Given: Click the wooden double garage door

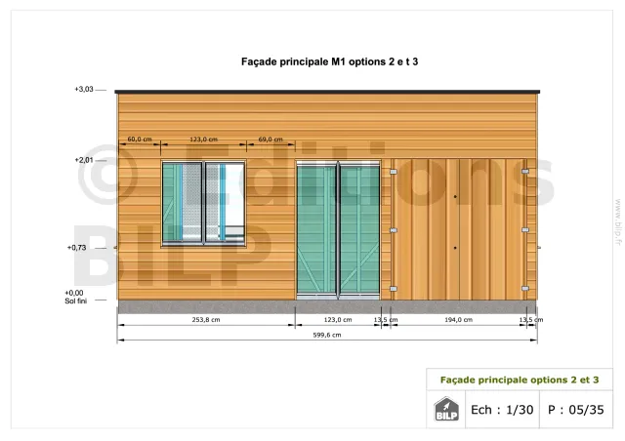Looking at the screenshot, I should [x=458, y=229].
